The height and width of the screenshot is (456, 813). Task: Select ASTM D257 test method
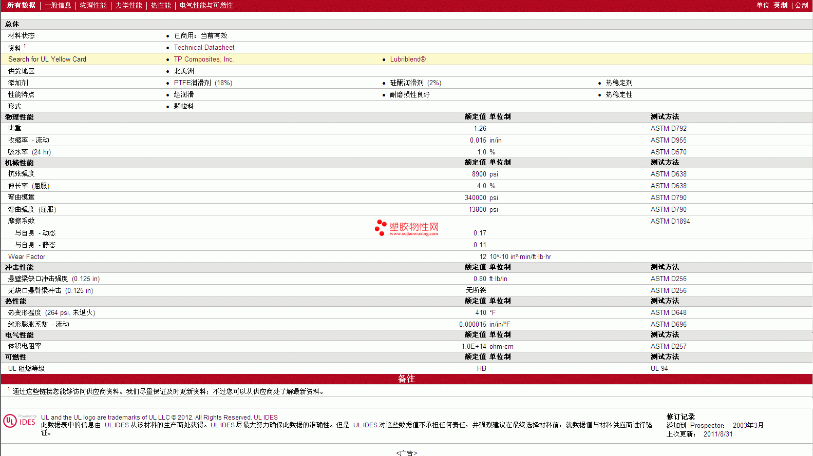668,347
